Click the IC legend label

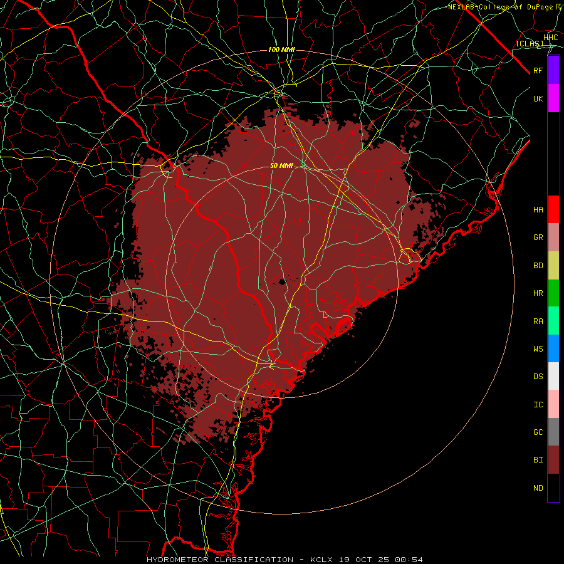(x=538, y=405)
